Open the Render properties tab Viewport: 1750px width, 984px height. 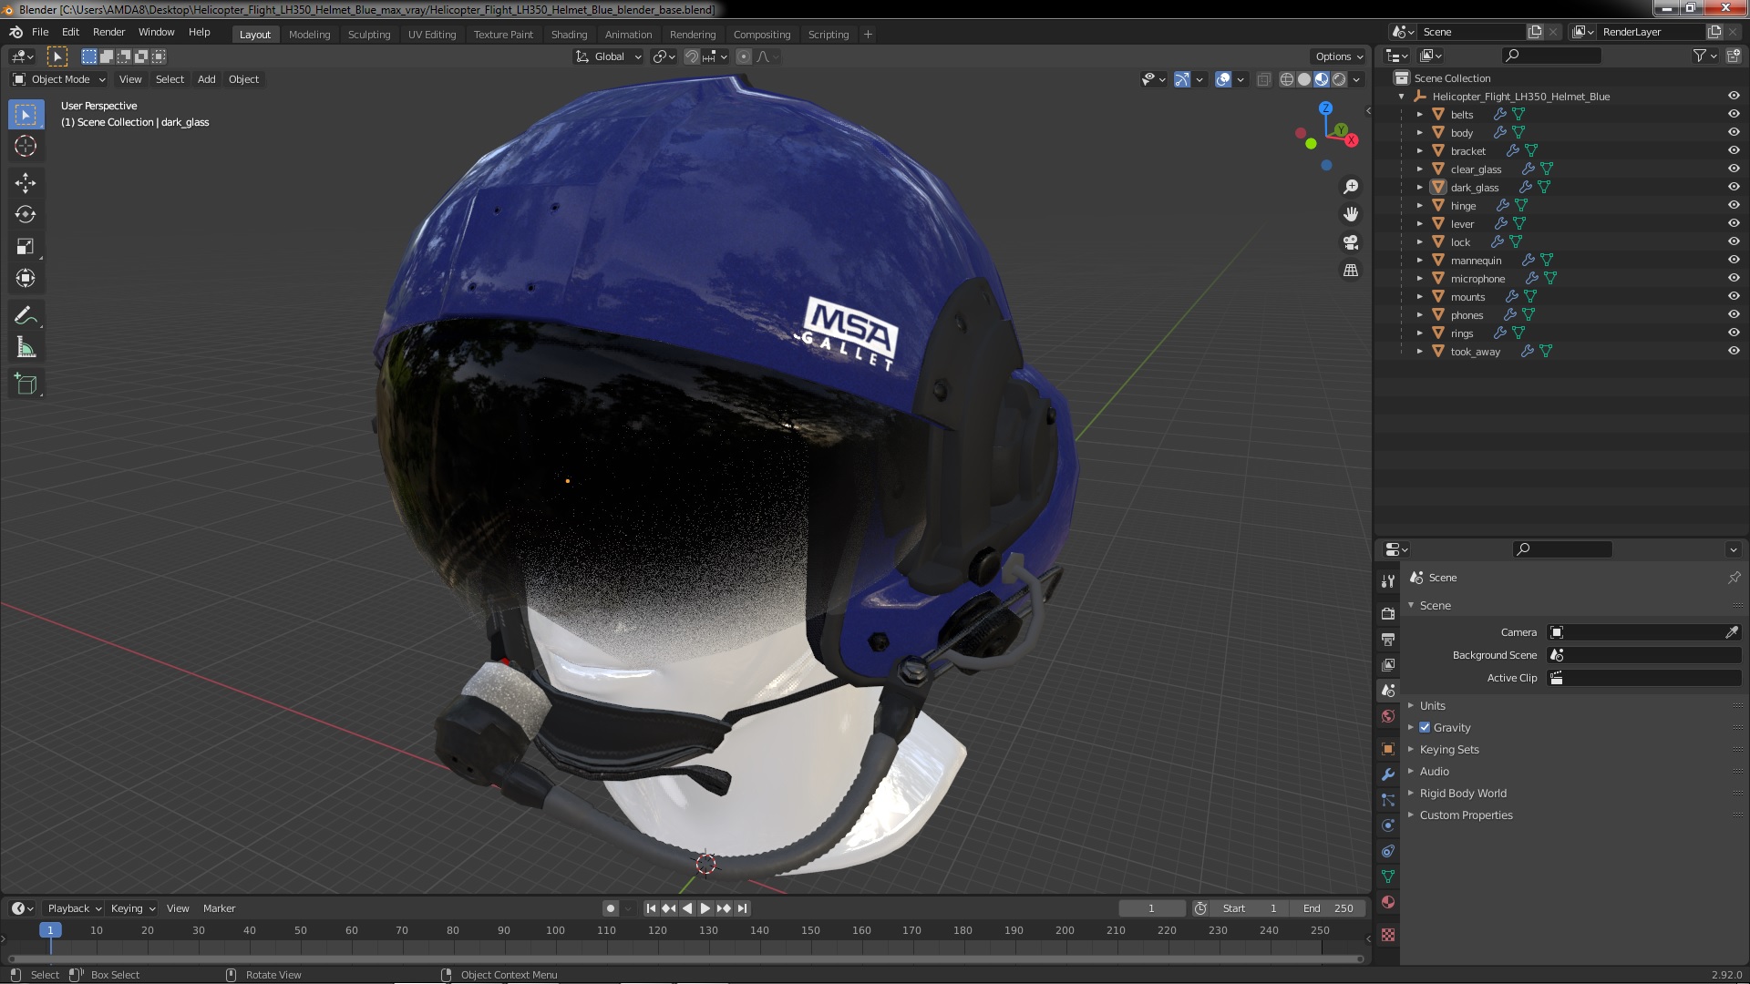coord(1388,614)
